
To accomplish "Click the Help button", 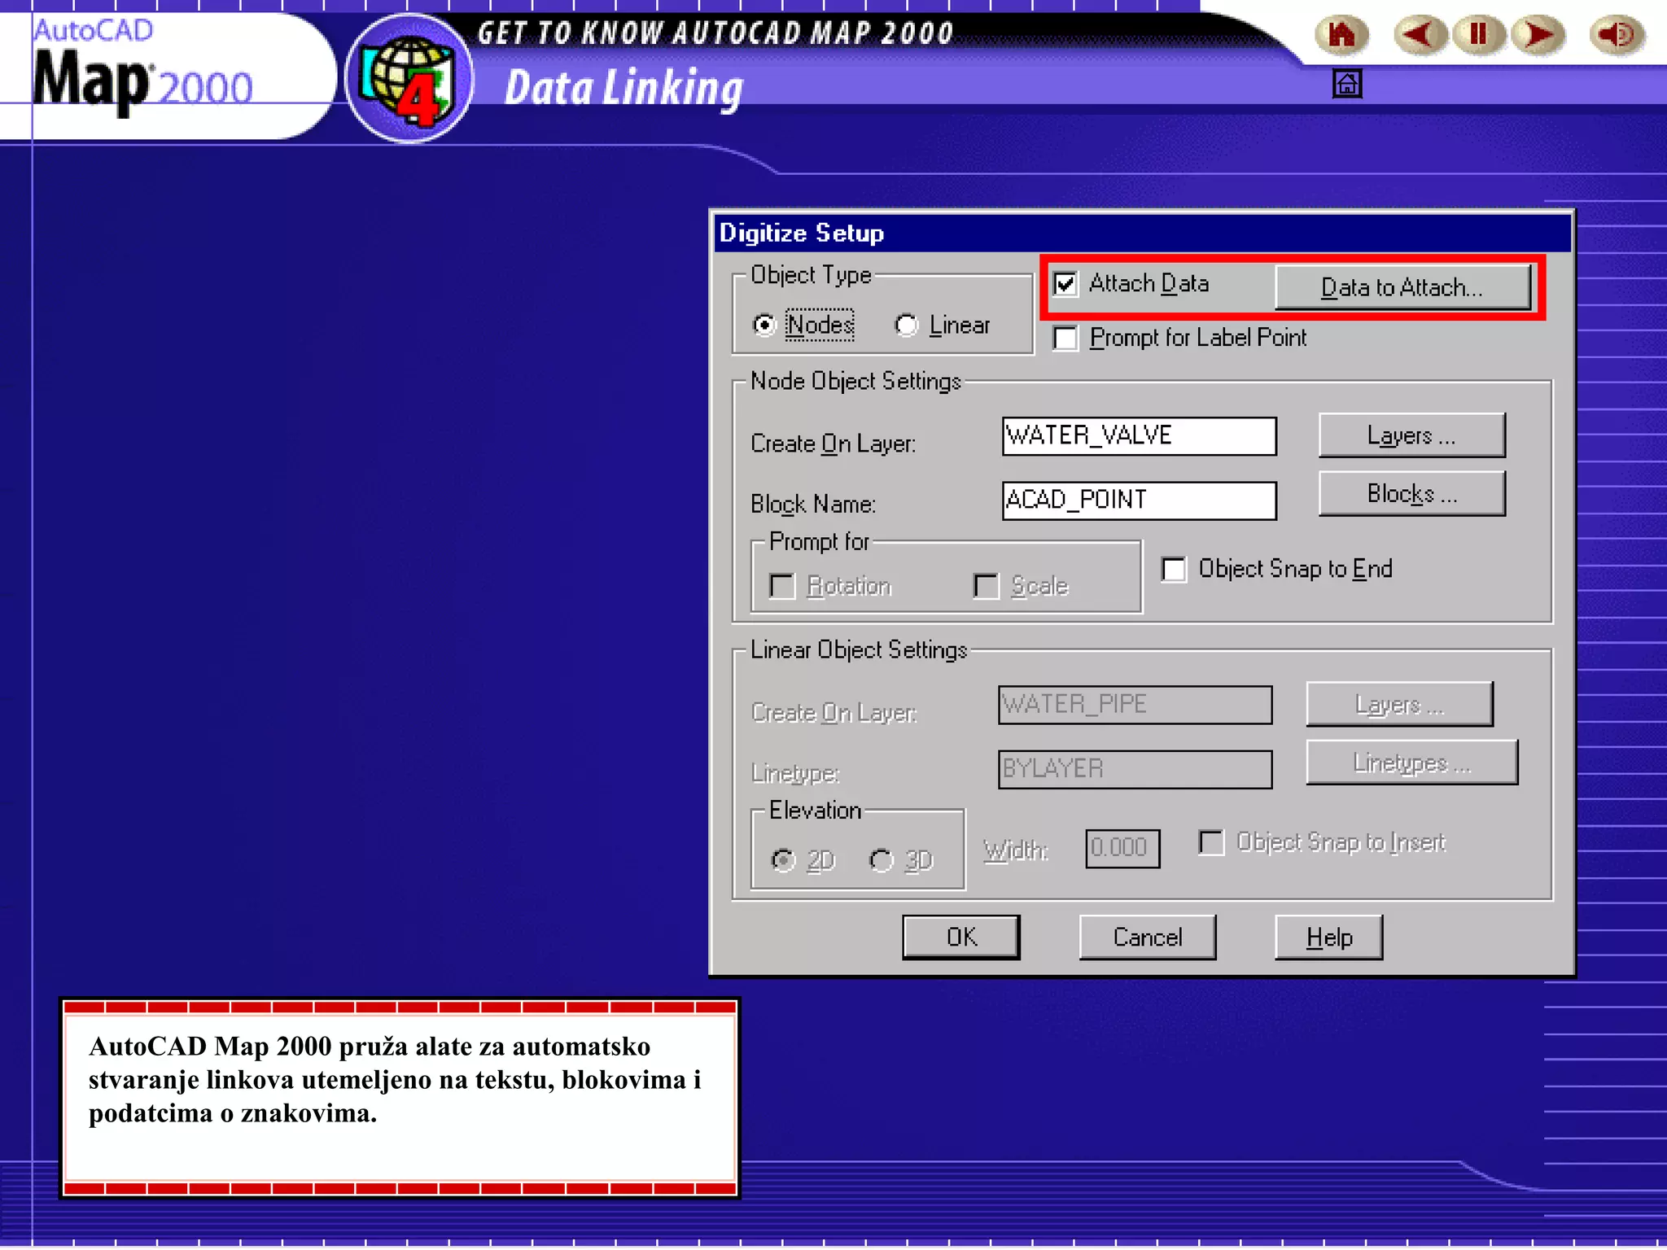I will pyautogui.click(x=1328, y=937).
